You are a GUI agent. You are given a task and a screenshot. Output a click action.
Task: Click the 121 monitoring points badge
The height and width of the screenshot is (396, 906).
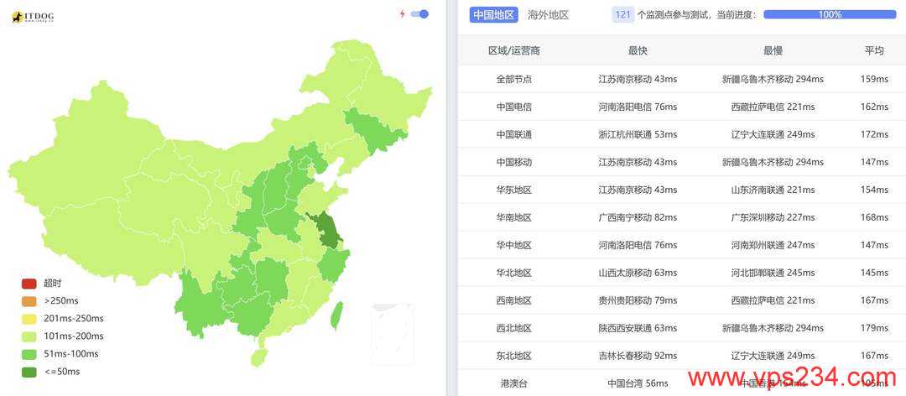point(622,15)
